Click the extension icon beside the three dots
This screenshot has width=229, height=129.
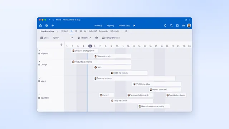(x=186, y=20)
